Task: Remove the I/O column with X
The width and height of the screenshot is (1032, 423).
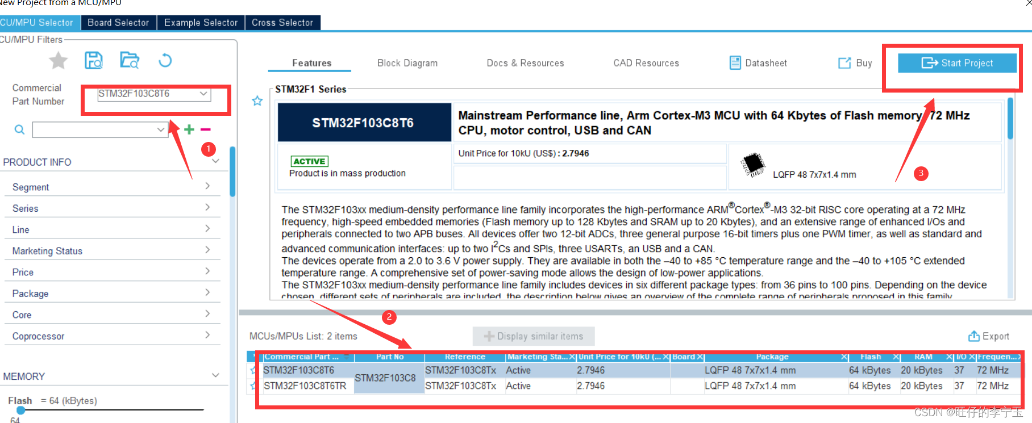Action: [972, 357]
